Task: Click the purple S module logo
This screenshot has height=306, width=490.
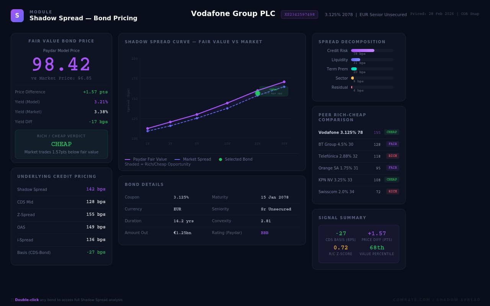Action: (17, 16)
